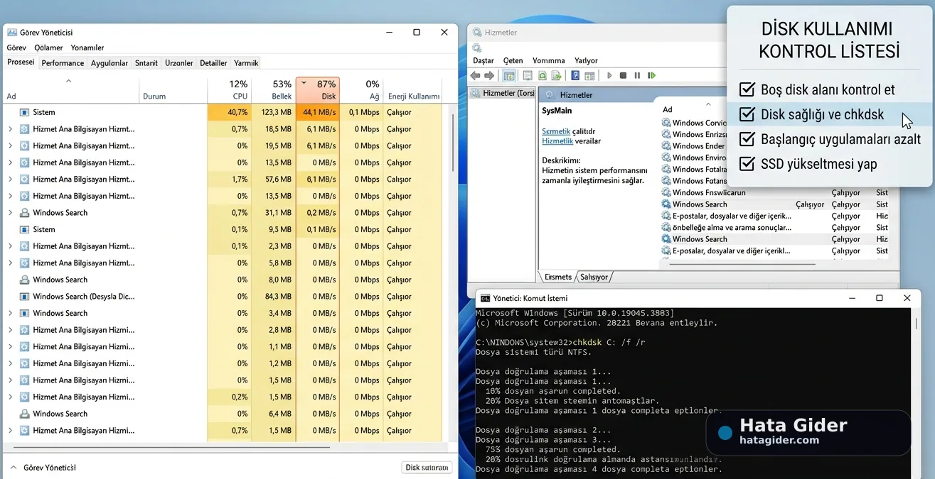Image resolution: width=935 pixels, height=479 pixels.
Task: Toggle console tree icon in Hizmetler toolbar
Action: [x=509, y=75]
